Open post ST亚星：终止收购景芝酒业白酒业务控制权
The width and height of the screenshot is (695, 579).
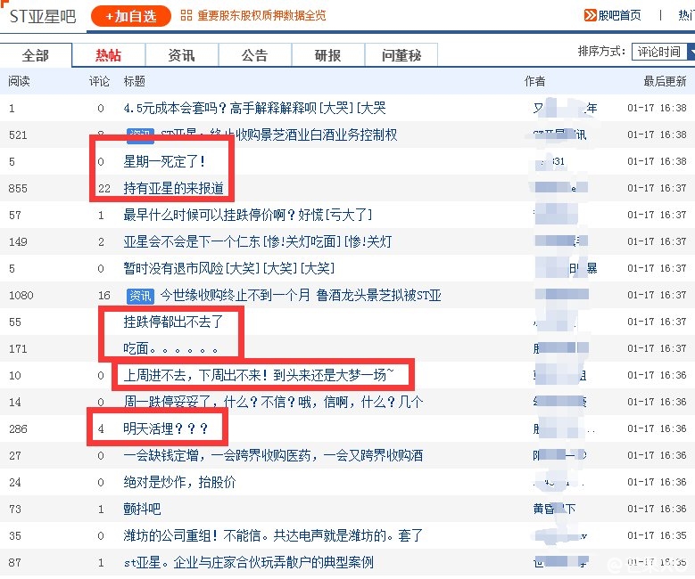tap(278, 135)
